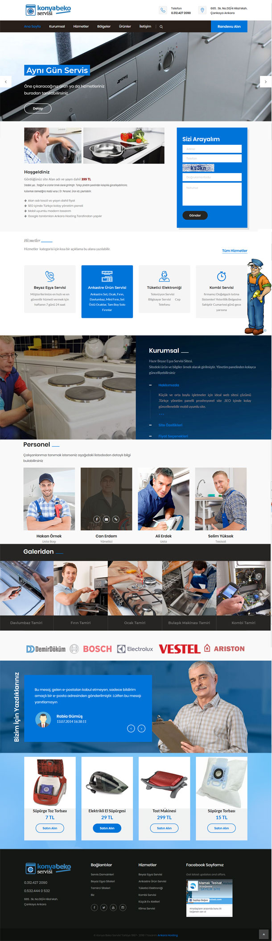
Task: Click back-to-top arrow in footer corner
Action: pyautogui.click(x=264, y=934)
